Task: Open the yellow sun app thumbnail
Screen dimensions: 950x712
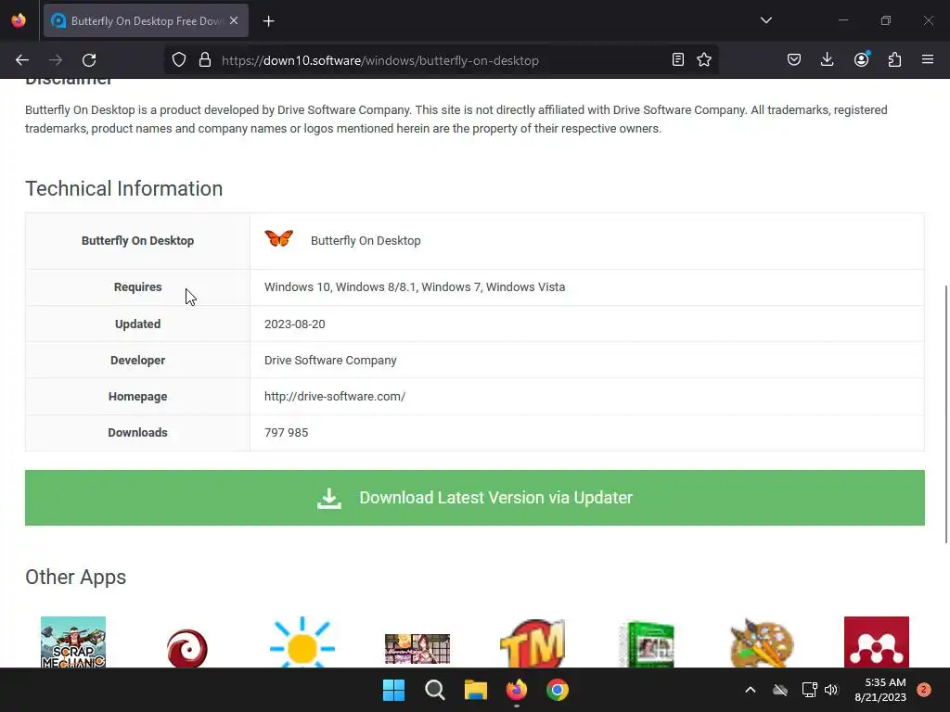Action: coord(302,642)
